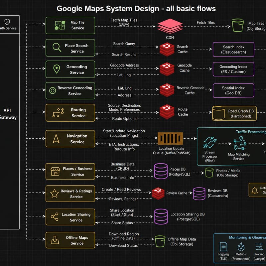Click the 'Fetch Map Tiles (z/x/y)' label
Image resolution: width=266 pixels, height=266 pixels.
tap(124, 22)
